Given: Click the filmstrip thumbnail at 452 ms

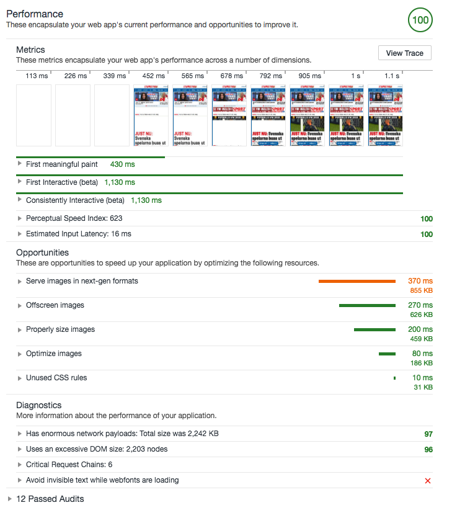Looking at the screenshot, I should pos(152,115).
